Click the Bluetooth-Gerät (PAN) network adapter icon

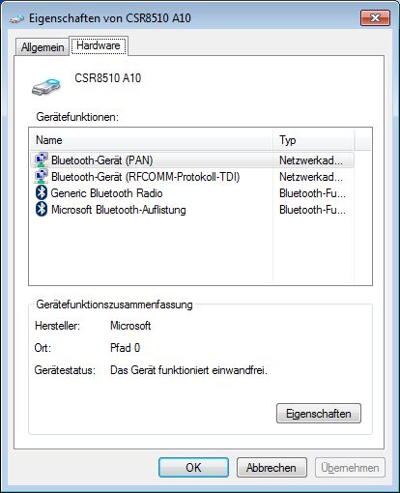(x=42, y=159)
